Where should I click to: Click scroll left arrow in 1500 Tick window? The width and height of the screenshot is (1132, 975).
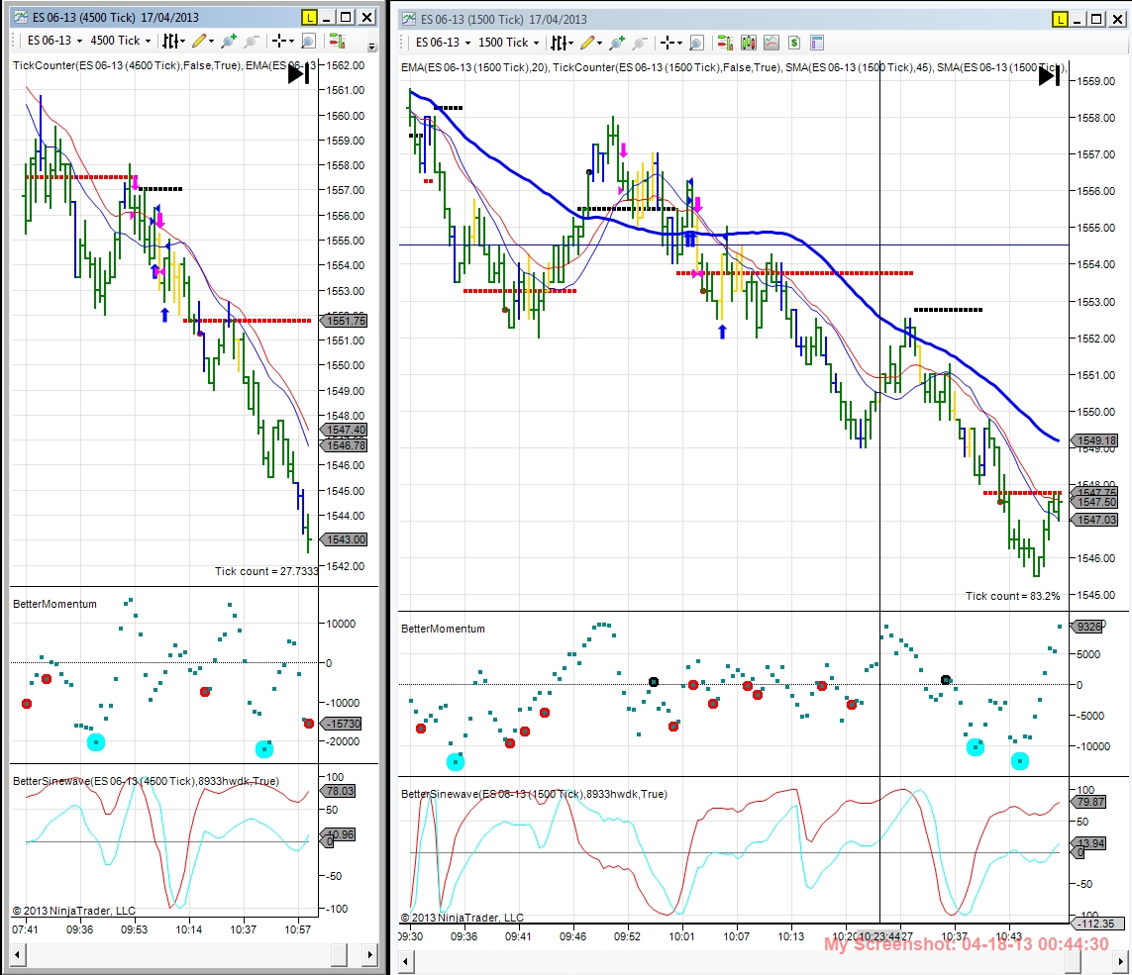[x=406, y=961]
